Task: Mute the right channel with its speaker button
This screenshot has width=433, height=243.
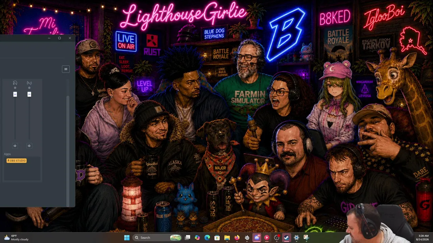Action: point(29,146)
